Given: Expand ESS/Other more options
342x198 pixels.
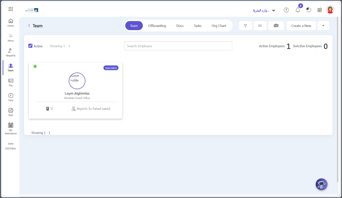Looking at the screenshot, I should click(11, 145).
